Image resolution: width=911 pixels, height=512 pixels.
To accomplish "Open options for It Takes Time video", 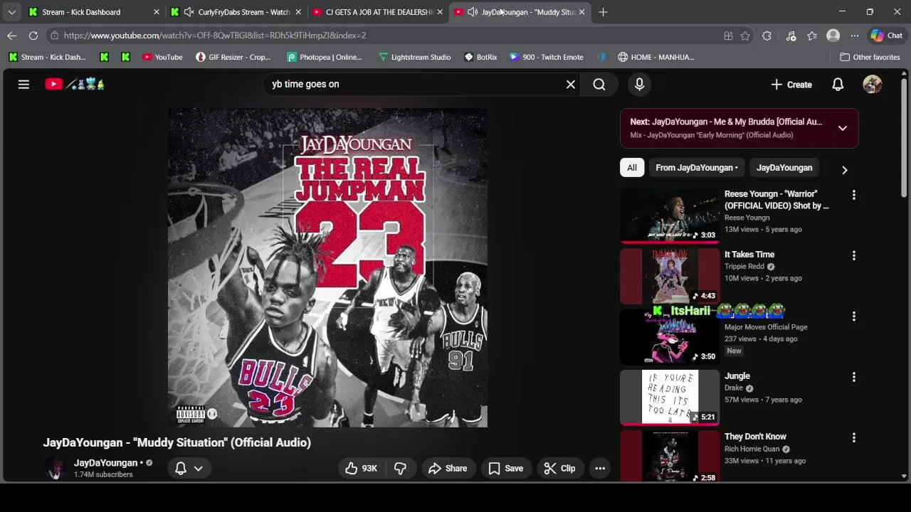I will tap(853, 255).
